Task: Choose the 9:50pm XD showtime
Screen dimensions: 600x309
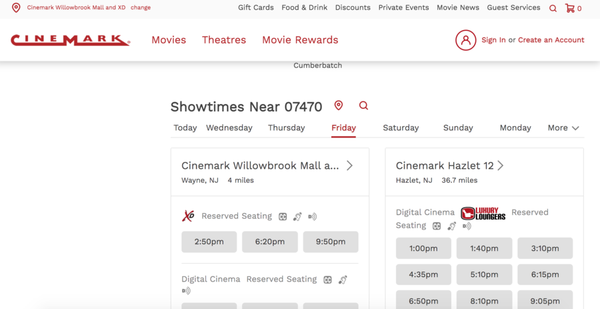Action: point(331,242)
